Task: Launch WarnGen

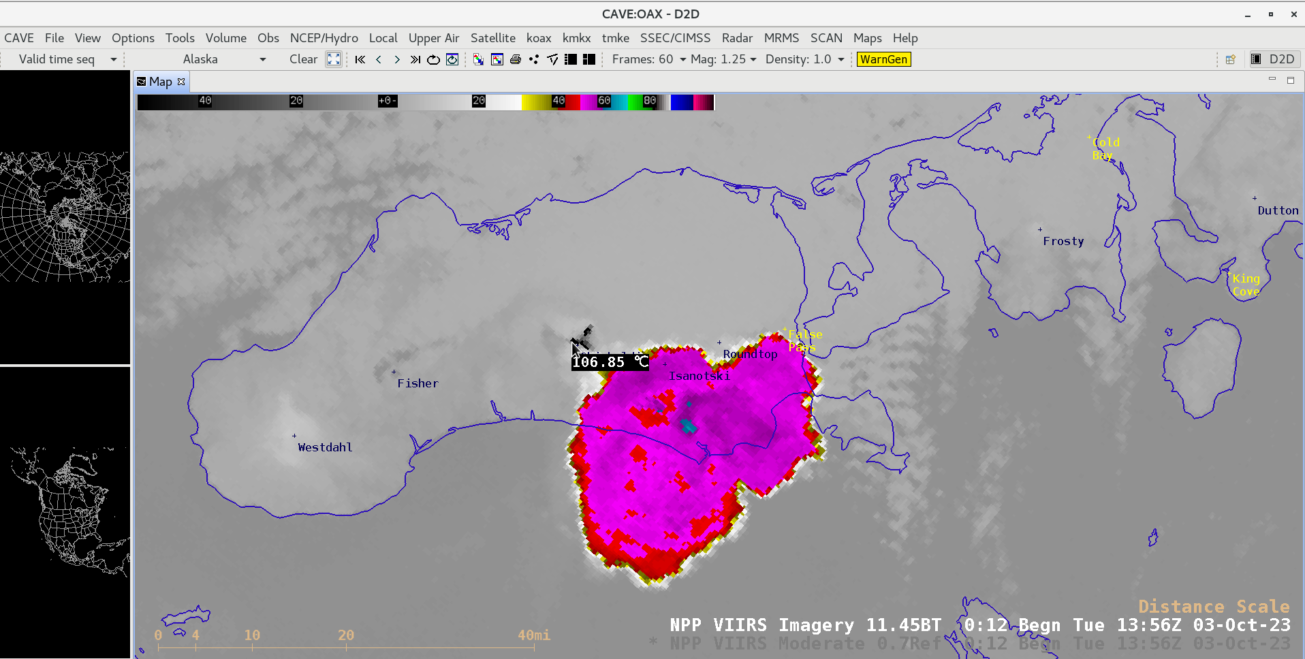Action: (x=883, y=59)
